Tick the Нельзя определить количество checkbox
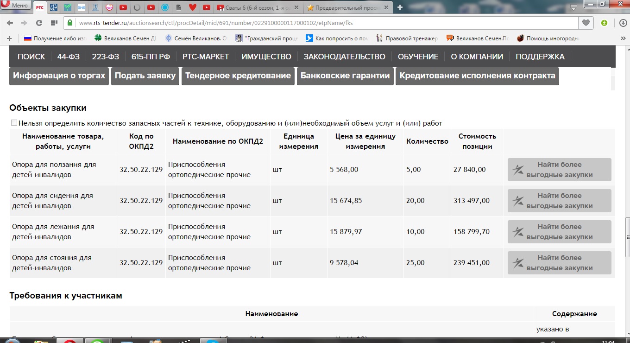The image size is (630, 343). point(14,123)
